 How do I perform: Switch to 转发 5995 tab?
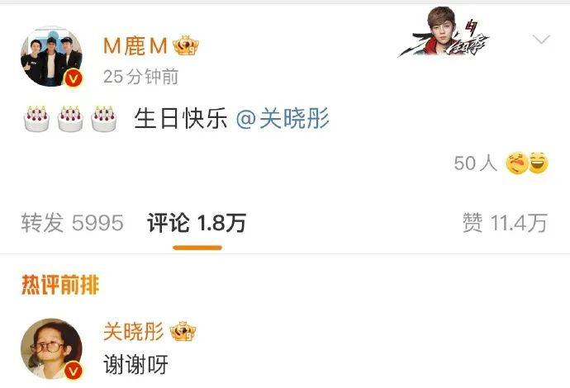72,222
